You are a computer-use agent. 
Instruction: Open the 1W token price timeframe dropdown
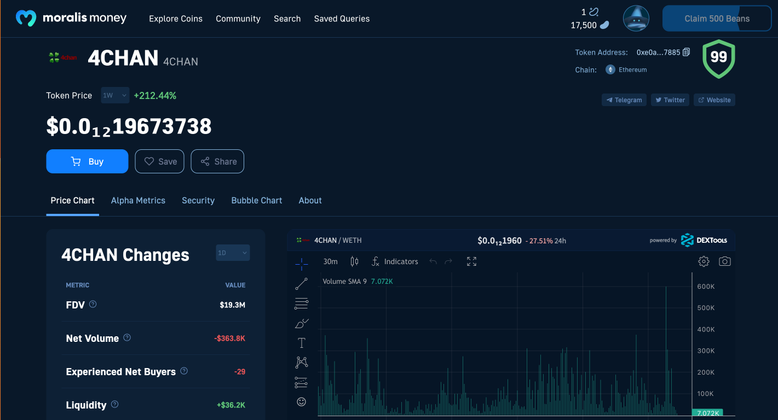[x=115, y=95]
